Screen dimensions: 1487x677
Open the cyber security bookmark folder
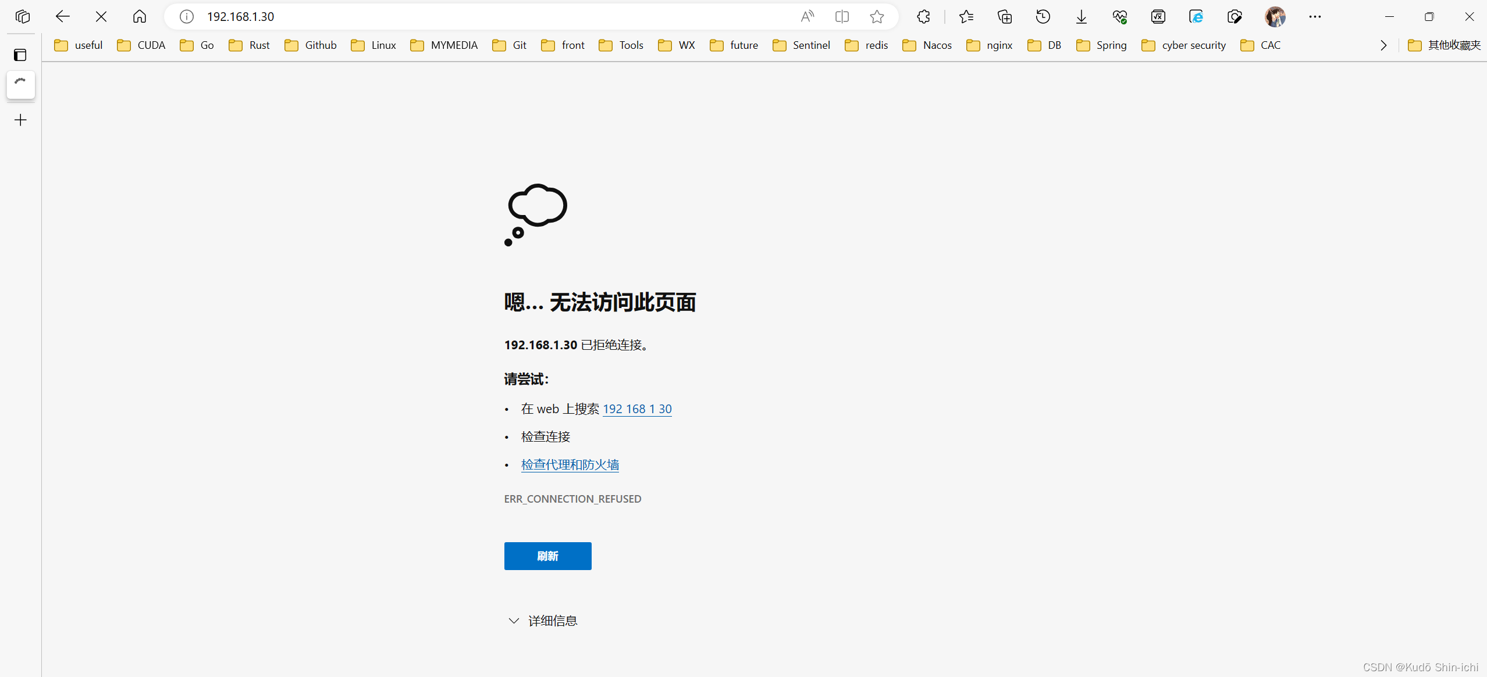tap(1184, 45)
